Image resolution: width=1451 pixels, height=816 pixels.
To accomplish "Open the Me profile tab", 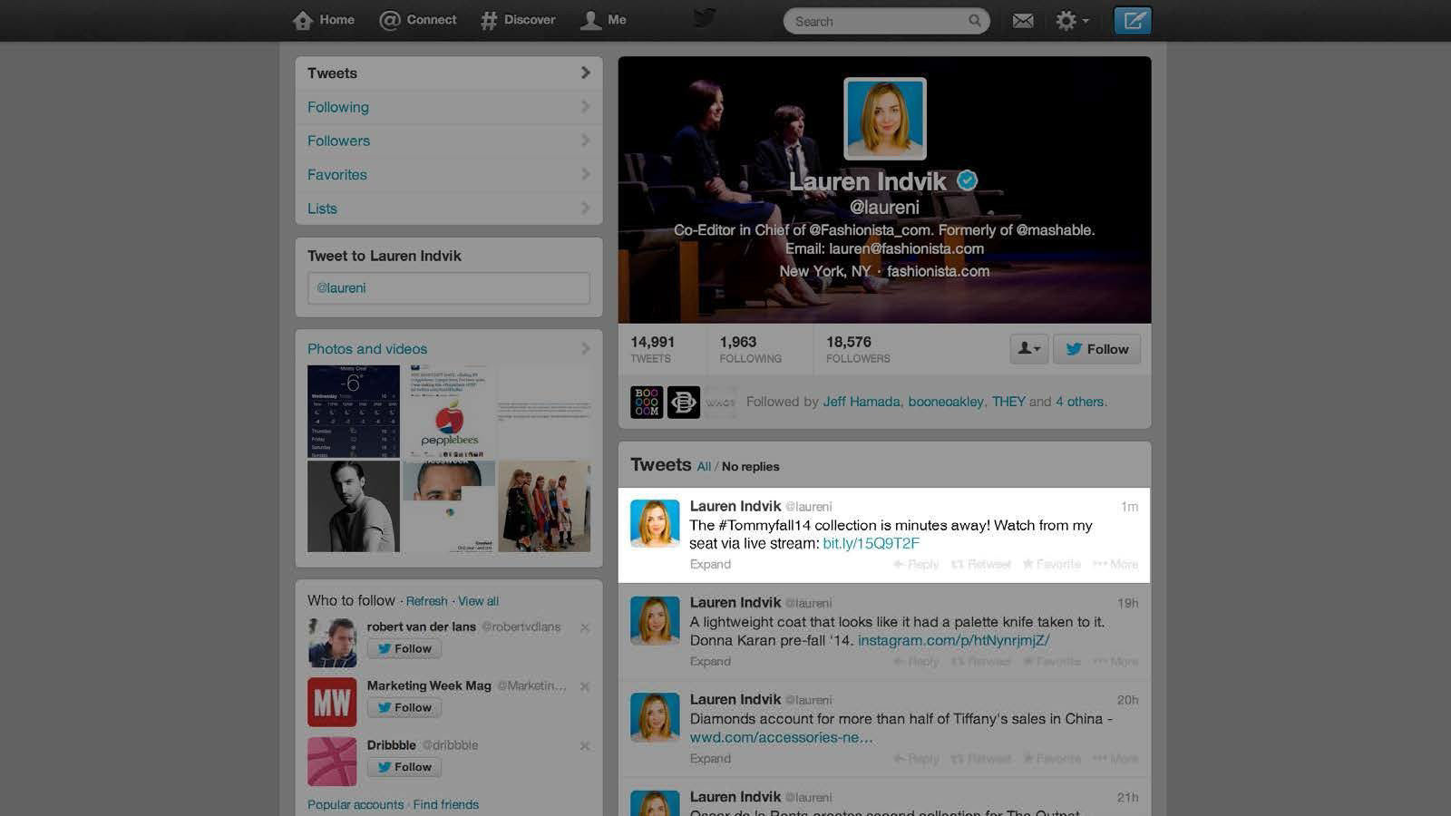I will tap(603, 20).
